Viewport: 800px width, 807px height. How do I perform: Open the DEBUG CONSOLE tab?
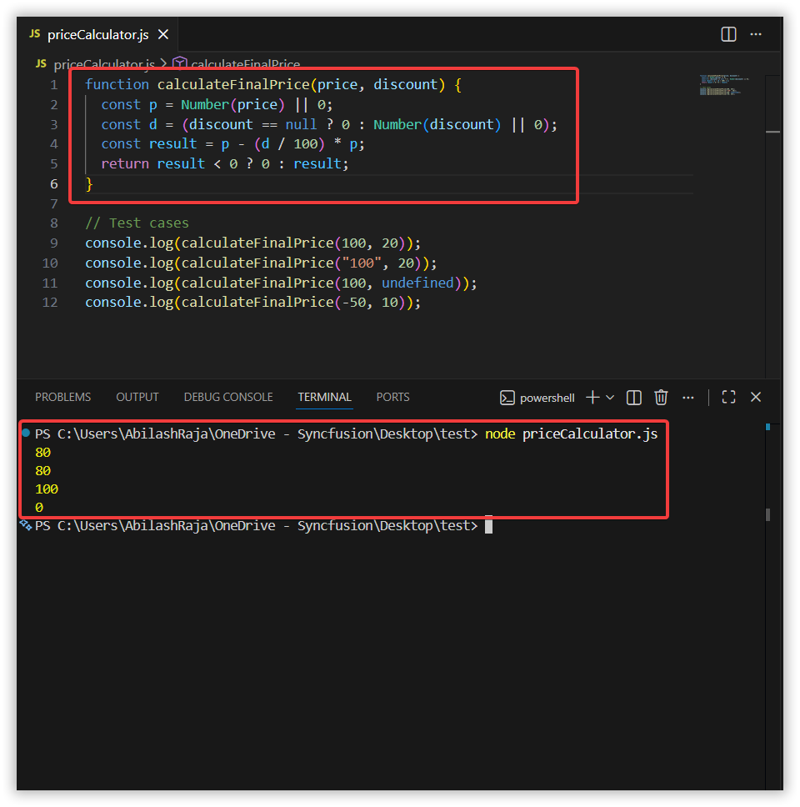click(x=228, y=398)
